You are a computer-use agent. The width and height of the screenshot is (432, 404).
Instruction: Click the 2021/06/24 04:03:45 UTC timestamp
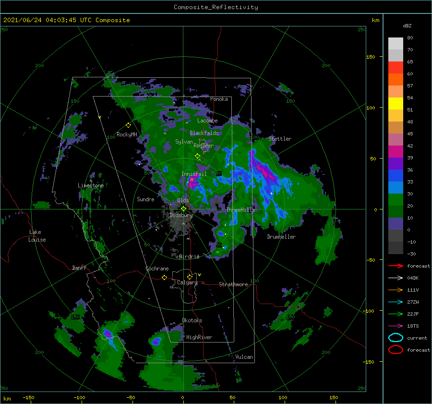[66, 20]
